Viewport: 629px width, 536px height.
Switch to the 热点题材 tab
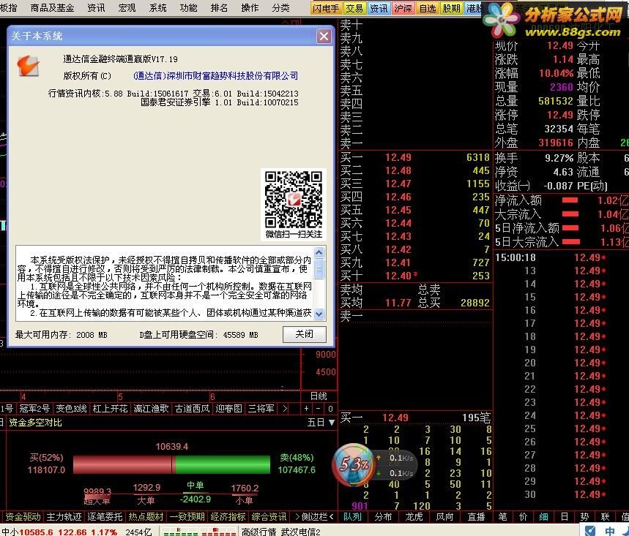146,517
